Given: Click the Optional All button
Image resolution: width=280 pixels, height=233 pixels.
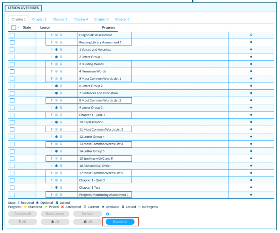Looking at the screenshot, I should tap(55, 222).
